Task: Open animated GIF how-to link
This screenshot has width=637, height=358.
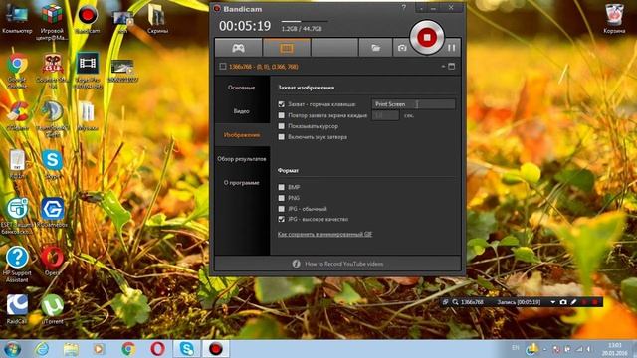Action: coord(324,235)
